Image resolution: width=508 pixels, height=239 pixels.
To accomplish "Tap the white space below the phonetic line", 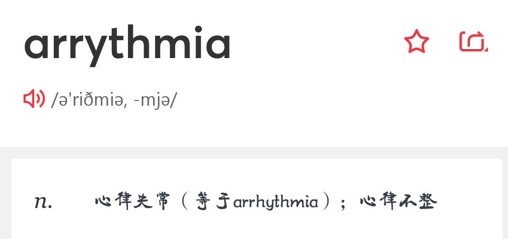I will [x=254, y=129].
